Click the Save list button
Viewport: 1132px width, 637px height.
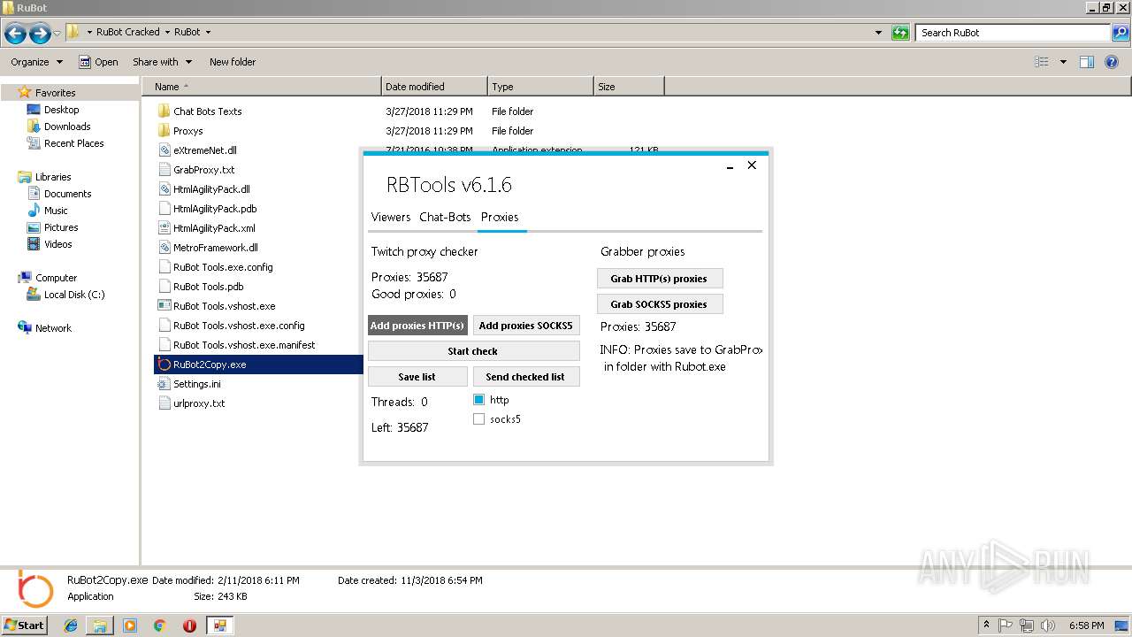click(417, 377)
